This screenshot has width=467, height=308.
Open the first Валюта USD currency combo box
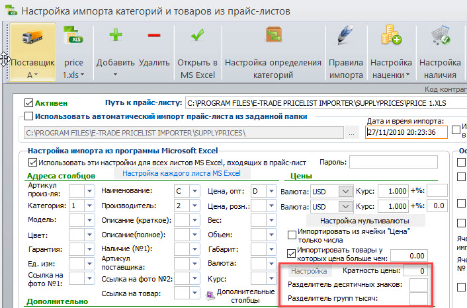coord(345,192)
